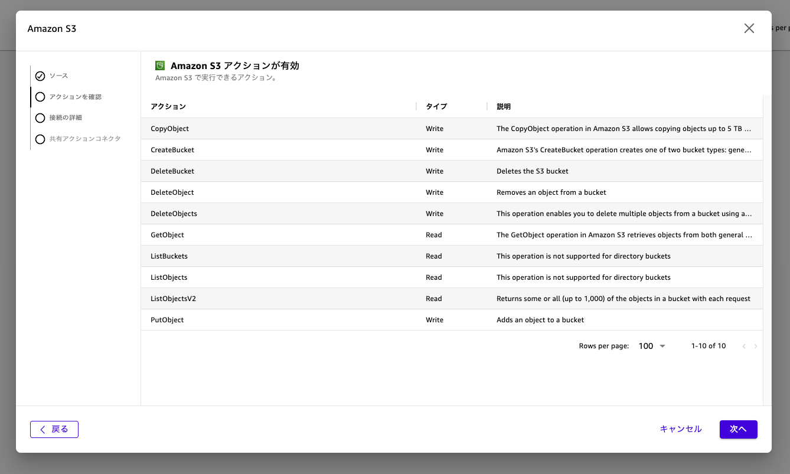Click the 説明 column header

[x=504, y=107]
